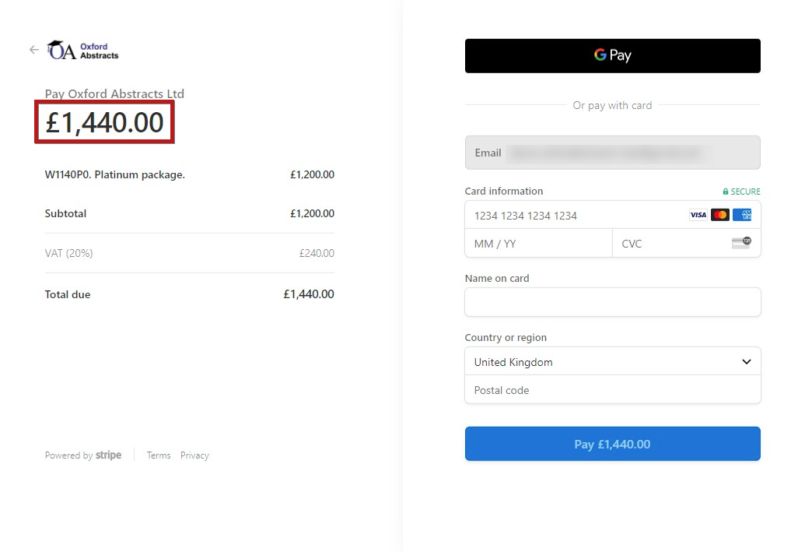805x552 pixels.
Task: Focus the card number field
Action: [x=612, y=215]
